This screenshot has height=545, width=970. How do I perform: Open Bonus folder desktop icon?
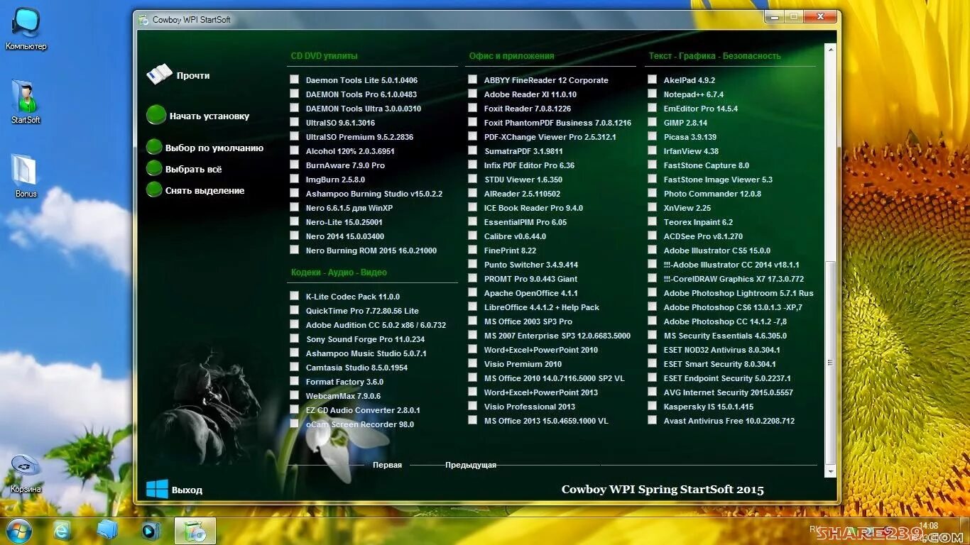tap(25, 170)
